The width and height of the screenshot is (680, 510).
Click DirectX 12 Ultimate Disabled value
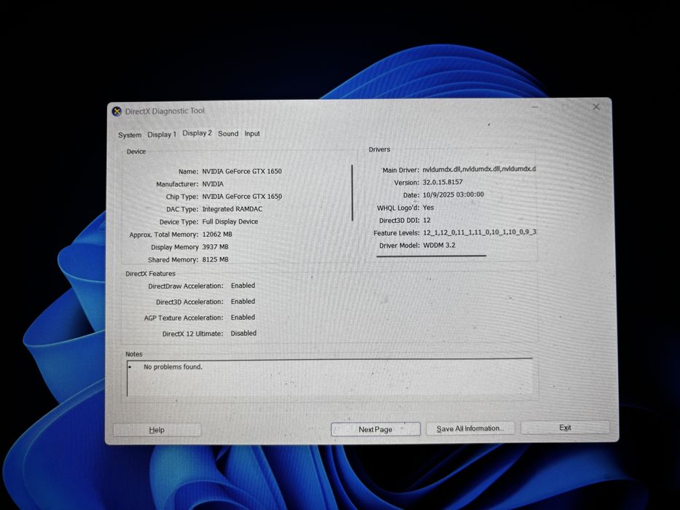[x=243, y=334]
